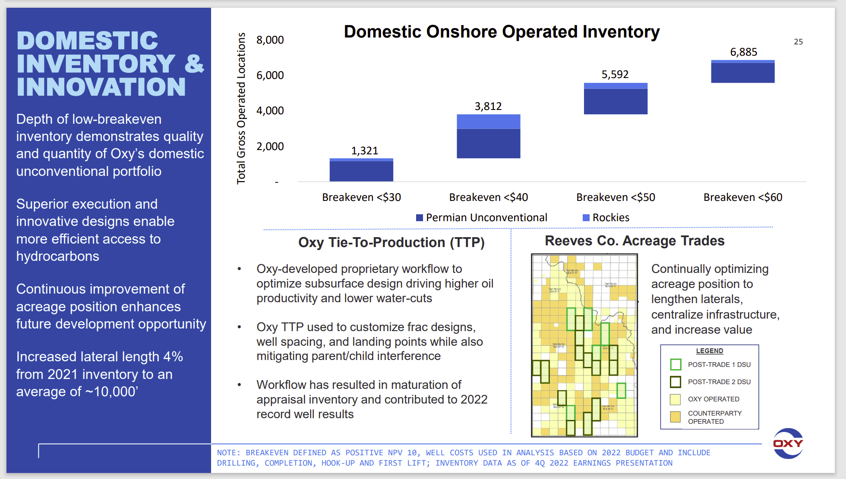846x479 pixels.
Task: Click the OXY OPERATED label
Action: pyautogui.click(x=713, y=399)
